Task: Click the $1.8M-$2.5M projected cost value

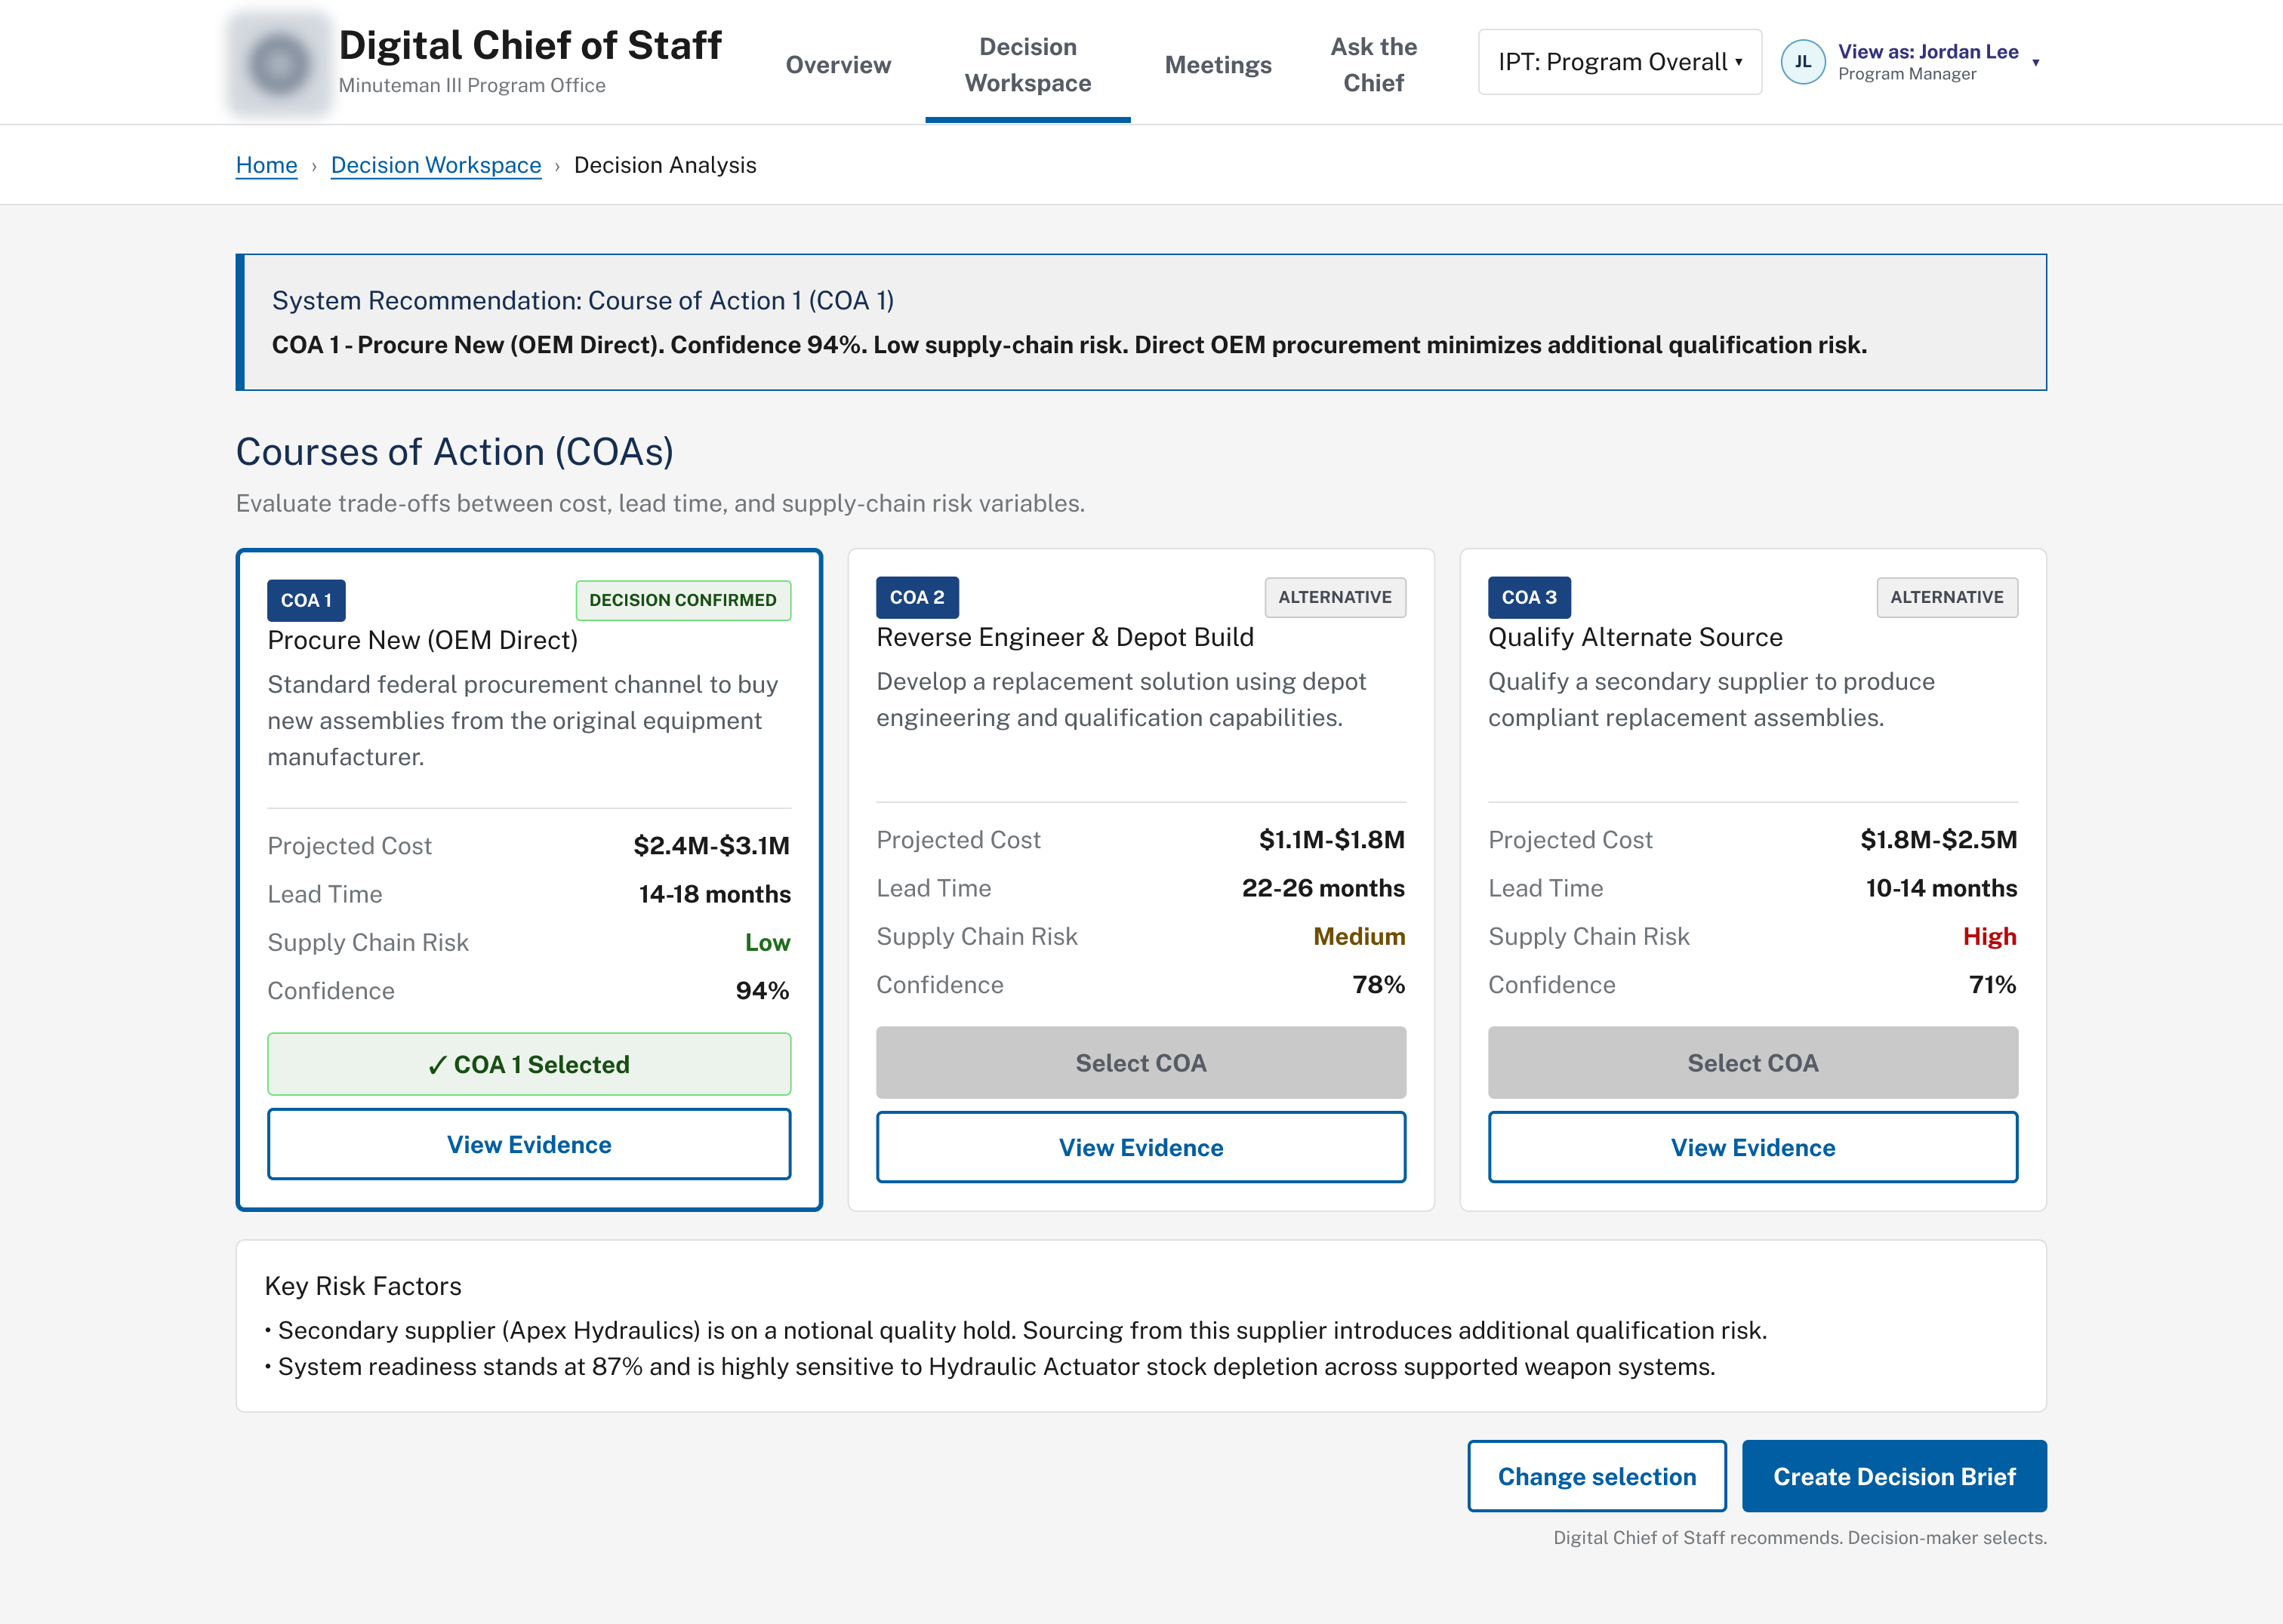Action: tap(1938, 840)
